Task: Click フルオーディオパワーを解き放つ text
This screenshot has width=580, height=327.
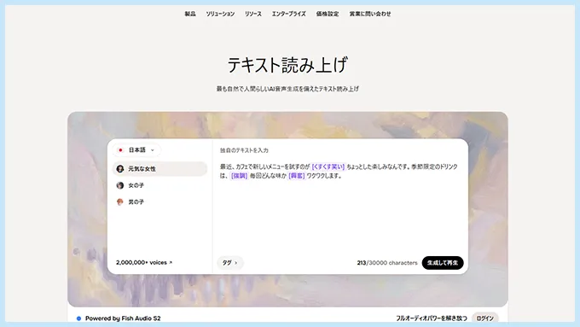Action: tap(432, 318)
